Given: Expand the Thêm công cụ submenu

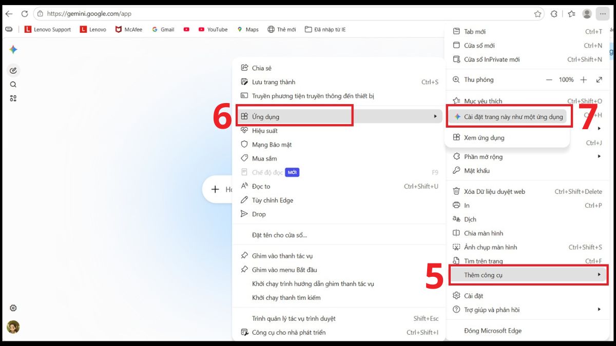Looking at the screenshot, I should (528, 275).
